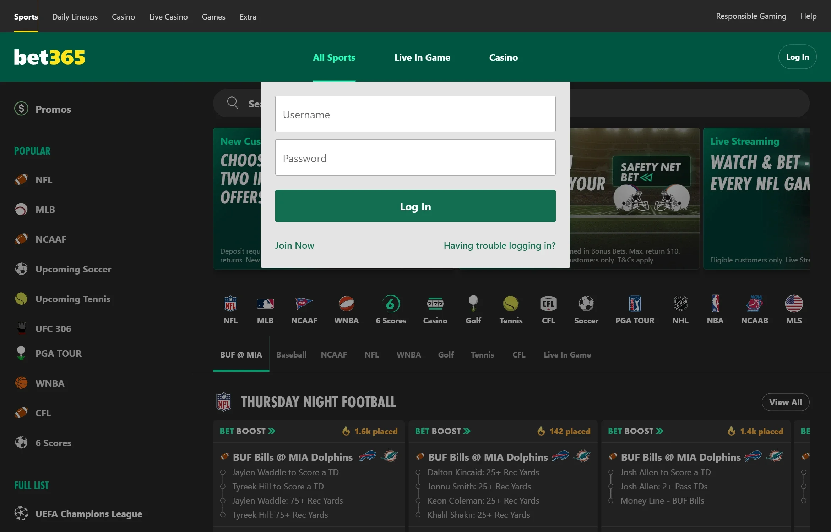Open Live Streaming Watch & Bet banner

pos(756,199)
